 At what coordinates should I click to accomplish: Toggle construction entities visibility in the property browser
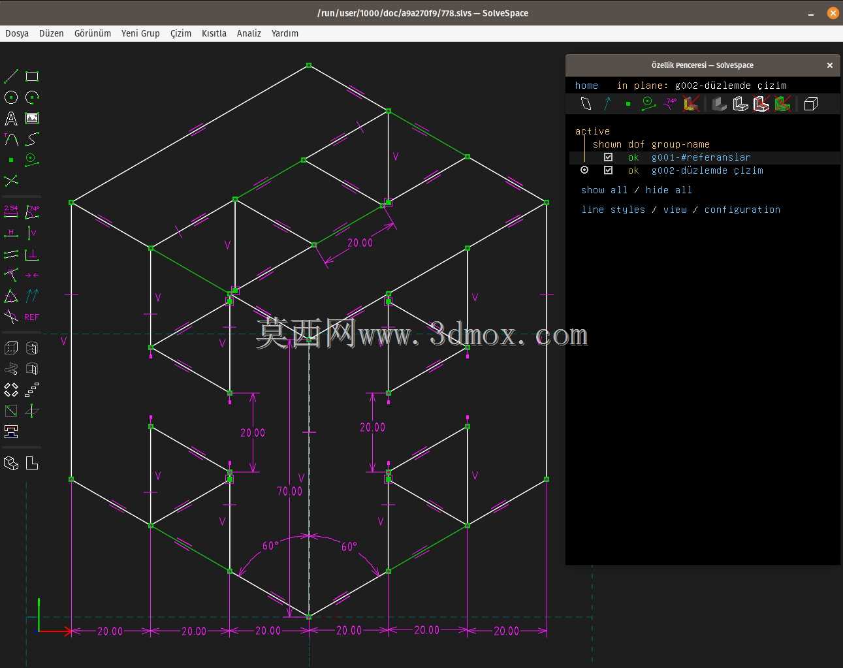click(648, 103)
